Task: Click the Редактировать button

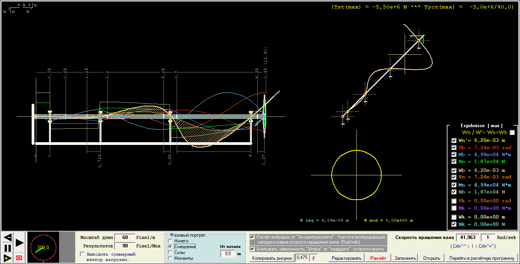Action: (x=346, y=258)
